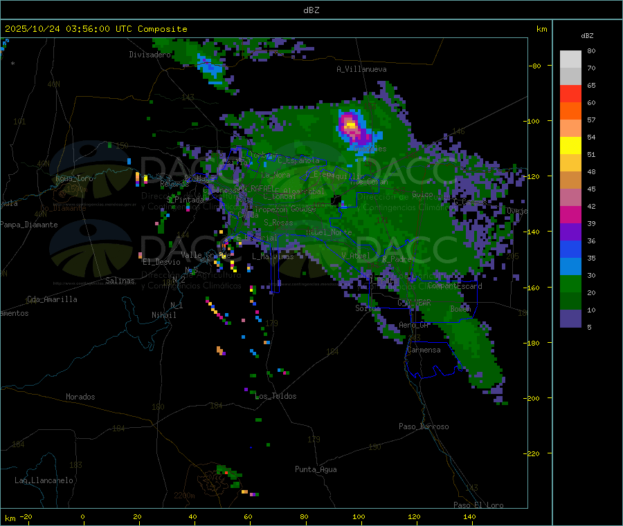
Task: Select the '-160' right axis tick label
Action: (x=532, y=288)
